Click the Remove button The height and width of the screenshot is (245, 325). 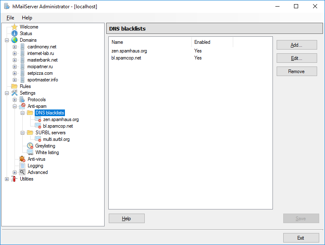(x=296, y=71)
